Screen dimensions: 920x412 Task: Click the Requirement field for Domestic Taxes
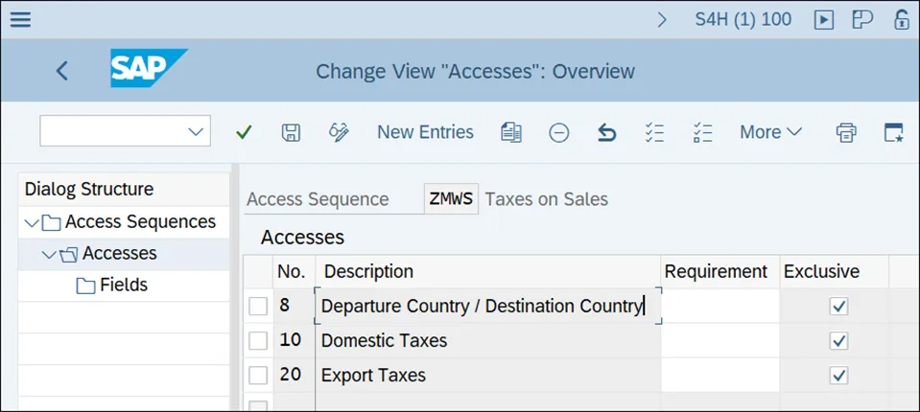[719, 340]
